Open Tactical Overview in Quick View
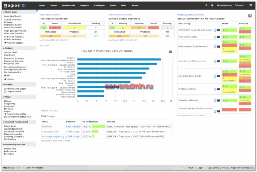Screen dimensions: 257x172 pos(13,20)
